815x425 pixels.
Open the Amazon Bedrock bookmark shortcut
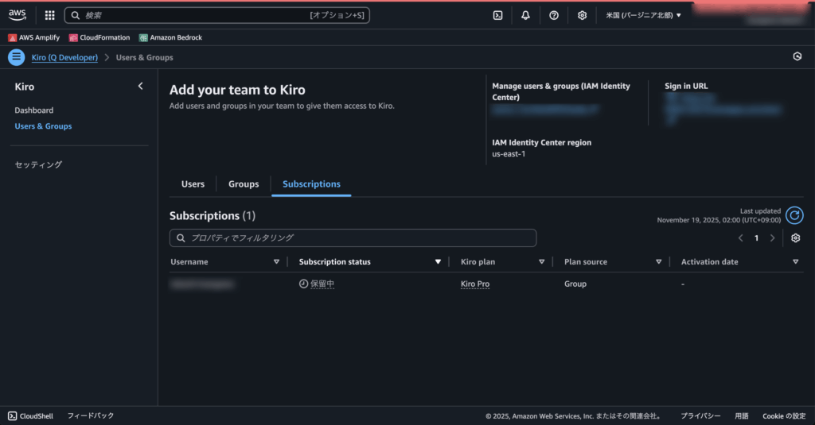pos(172,37)
